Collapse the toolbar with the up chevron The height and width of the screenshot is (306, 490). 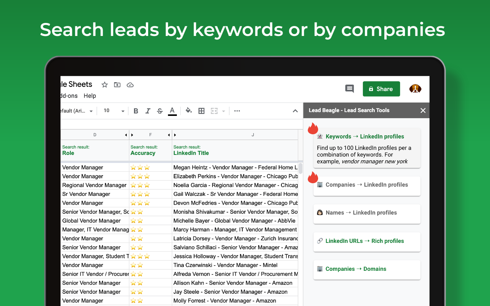tap(295, 111)
